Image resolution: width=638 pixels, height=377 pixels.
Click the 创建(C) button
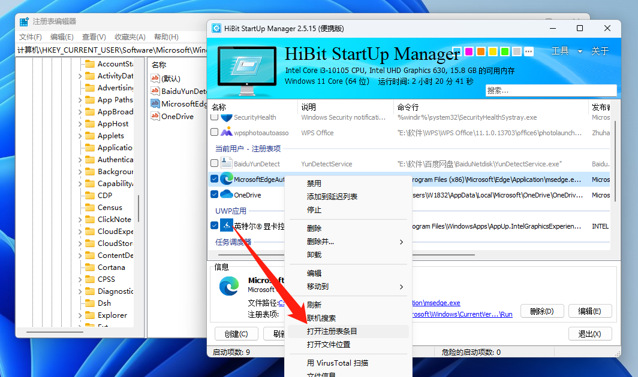(x=236, y=334)
